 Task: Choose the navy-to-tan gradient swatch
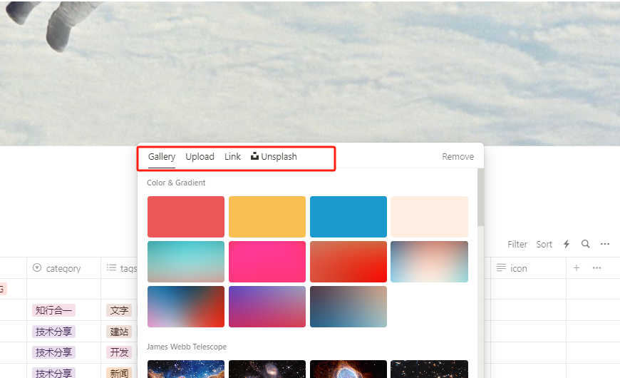click(348, 307)
